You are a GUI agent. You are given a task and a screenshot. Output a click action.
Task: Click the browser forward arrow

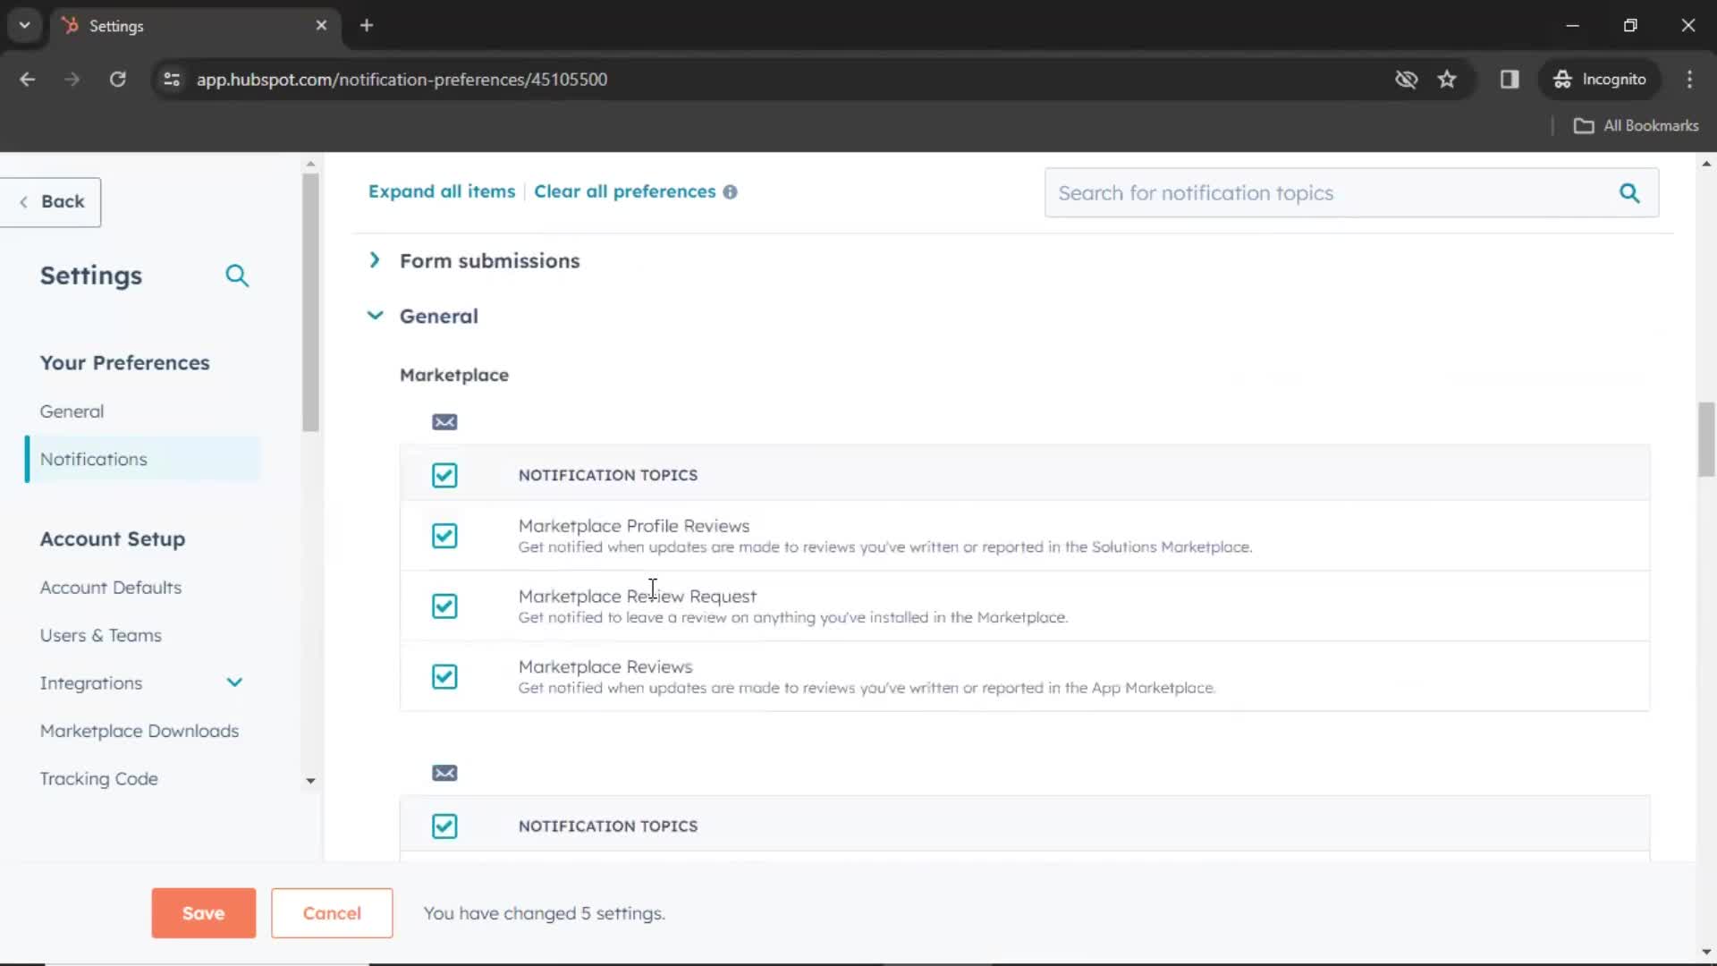point(72,80)
